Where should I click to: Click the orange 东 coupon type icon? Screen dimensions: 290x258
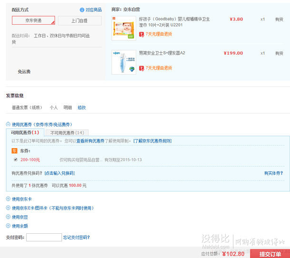(14, 151)
